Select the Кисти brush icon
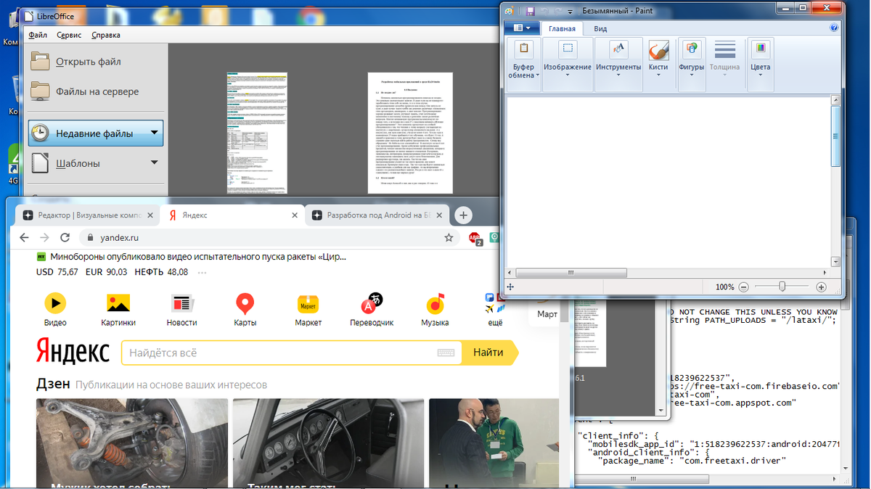This screenshot has height=489, width=871. pos(658,50)
